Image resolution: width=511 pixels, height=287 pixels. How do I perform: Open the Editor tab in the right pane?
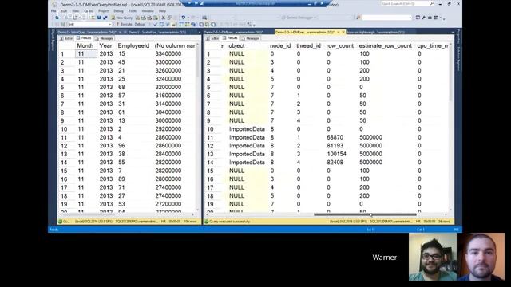[212, 38]
